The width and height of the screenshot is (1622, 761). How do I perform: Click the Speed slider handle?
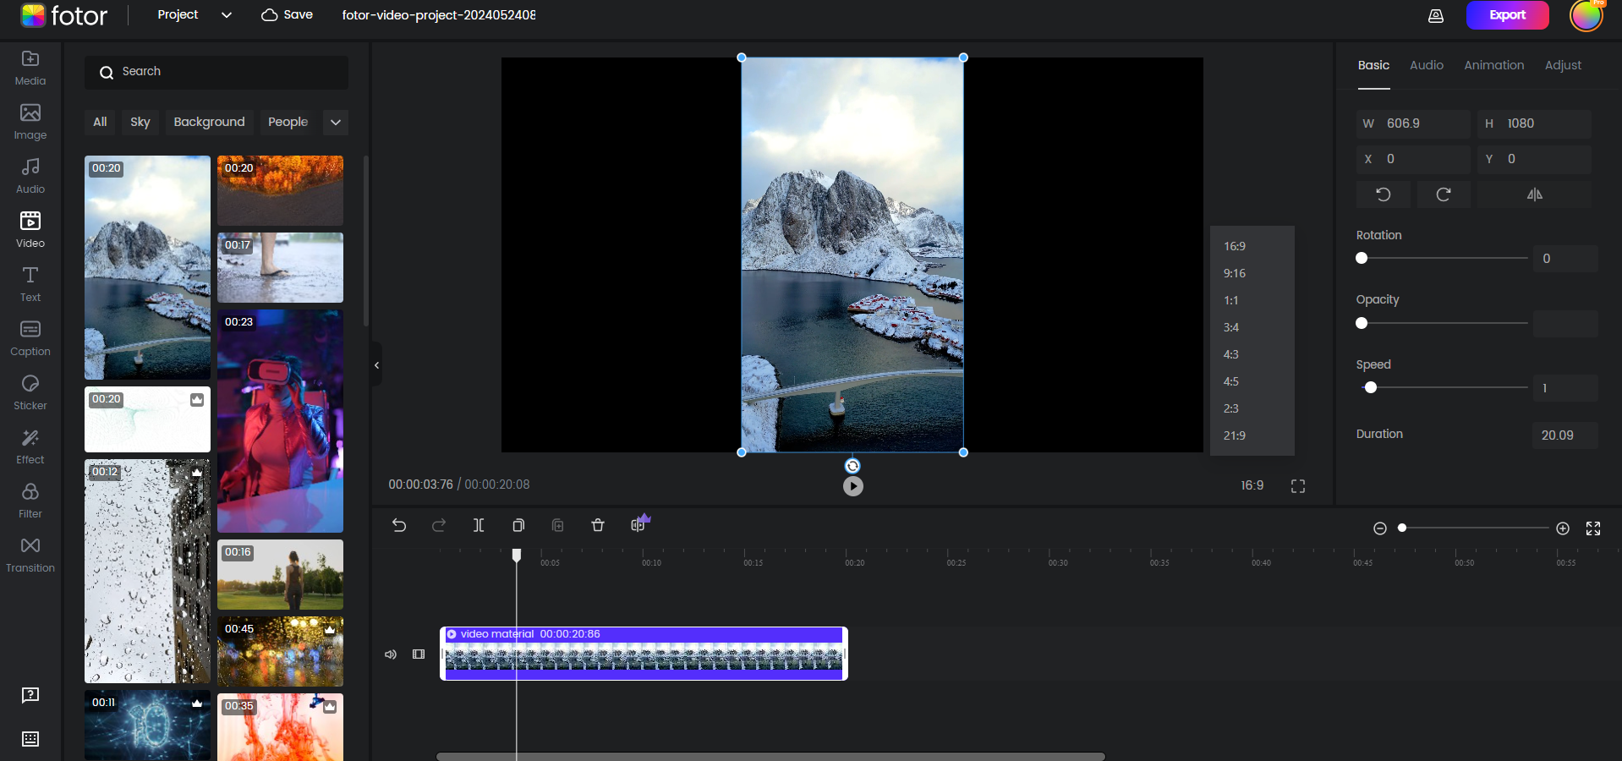(1371, 388)
